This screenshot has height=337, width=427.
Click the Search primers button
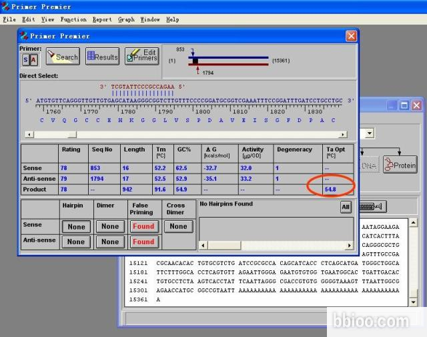pos(63,57)
